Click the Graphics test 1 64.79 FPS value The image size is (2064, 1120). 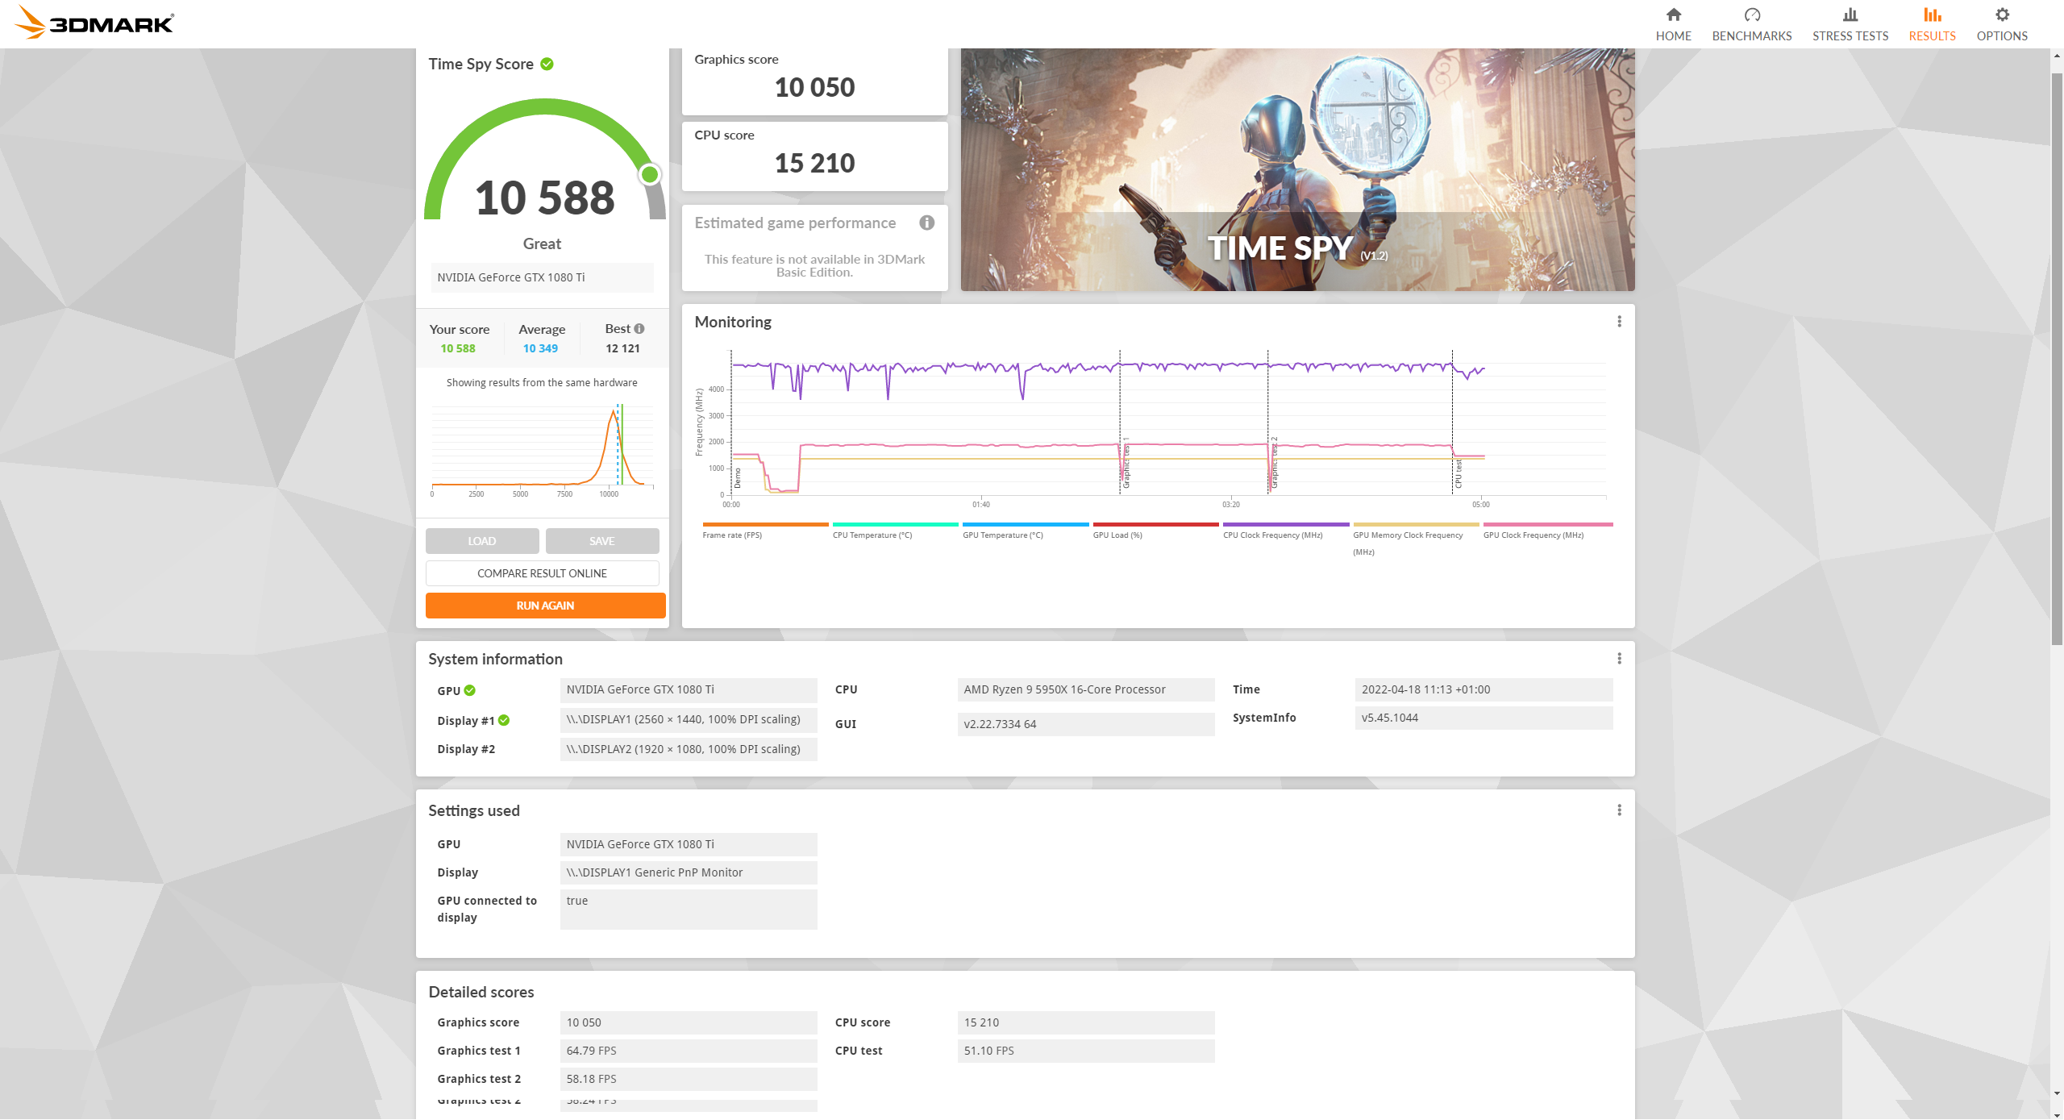(689, 1051)
